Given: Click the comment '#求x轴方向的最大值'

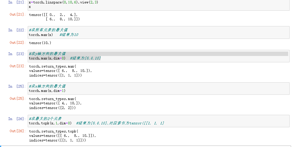Looking at the screenshot, I should (47, 86).
